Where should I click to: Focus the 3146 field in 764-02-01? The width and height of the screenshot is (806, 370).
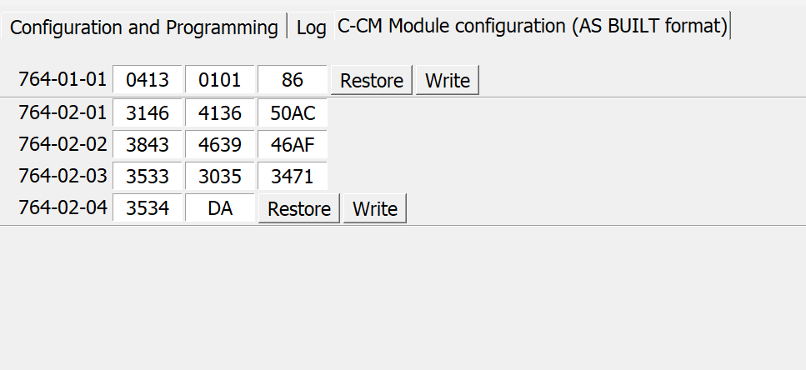pos(148,112)
